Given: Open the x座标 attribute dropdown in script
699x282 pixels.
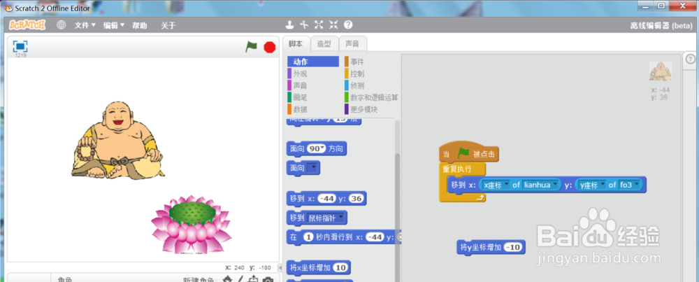Looking at the screenshot, I should pos(506,185).
